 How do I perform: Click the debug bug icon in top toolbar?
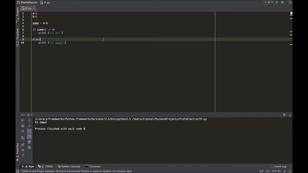282,2
